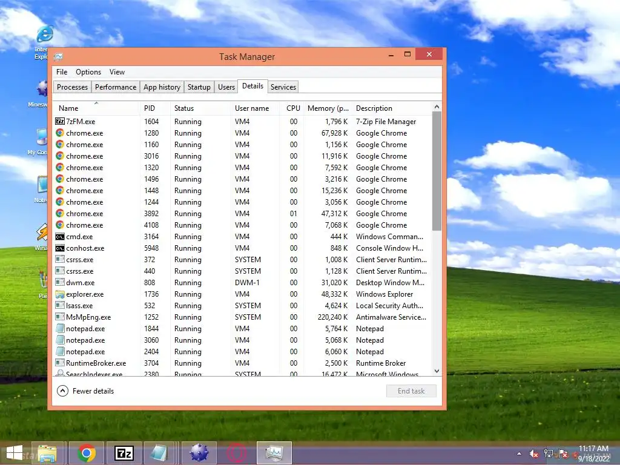Click the RuntimeBroker.exe process icon
The height and width of the screenshot is (465, 620).
[x=60, y=363]
